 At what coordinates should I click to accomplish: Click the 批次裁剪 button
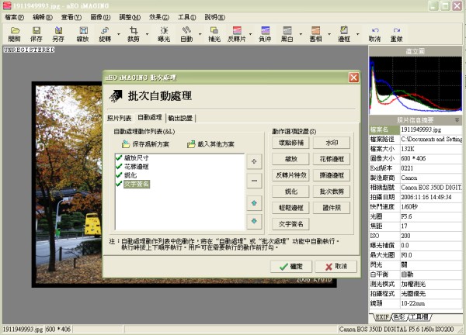(x=332, y=192)
